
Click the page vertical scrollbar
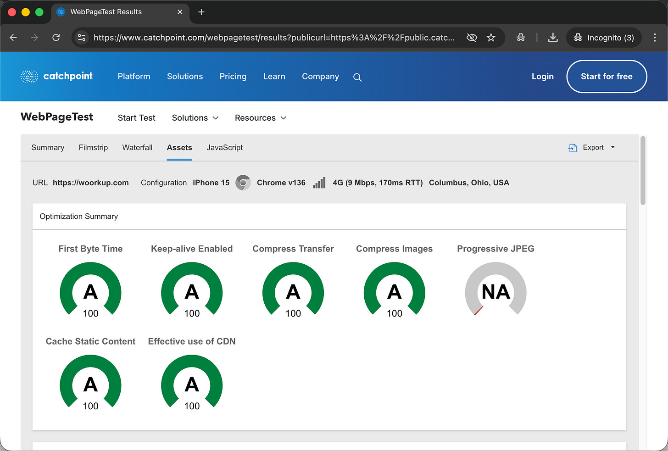coord(643,171)
